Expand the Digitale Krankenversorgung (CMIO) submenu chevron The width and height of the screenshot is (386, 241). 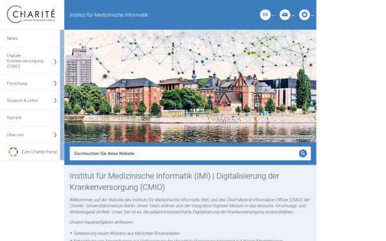click(55, 62)
